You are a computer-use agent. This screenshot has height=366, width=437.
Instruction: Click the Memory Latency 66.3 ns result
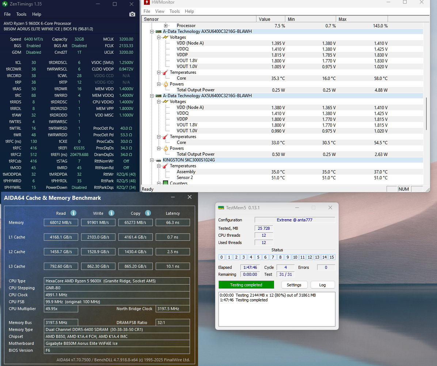173,222
